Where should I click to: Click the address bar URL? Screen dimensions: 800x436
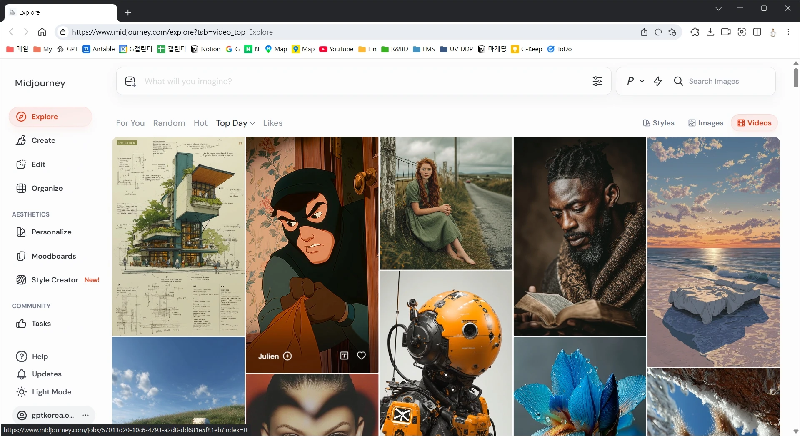pyautogui.click(x=158, y=32)
